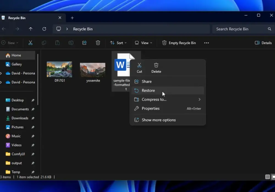This screenshot has width=275, height=192.
Task: Click the forward navigation arrow
Action: (17, 29)
